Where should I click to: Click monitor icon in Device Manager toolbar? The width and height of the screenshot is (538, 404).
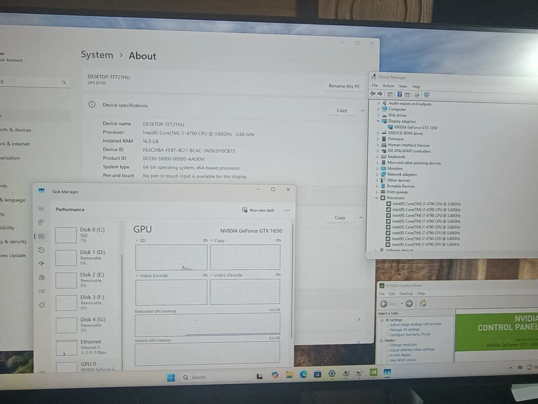point(426,95)
